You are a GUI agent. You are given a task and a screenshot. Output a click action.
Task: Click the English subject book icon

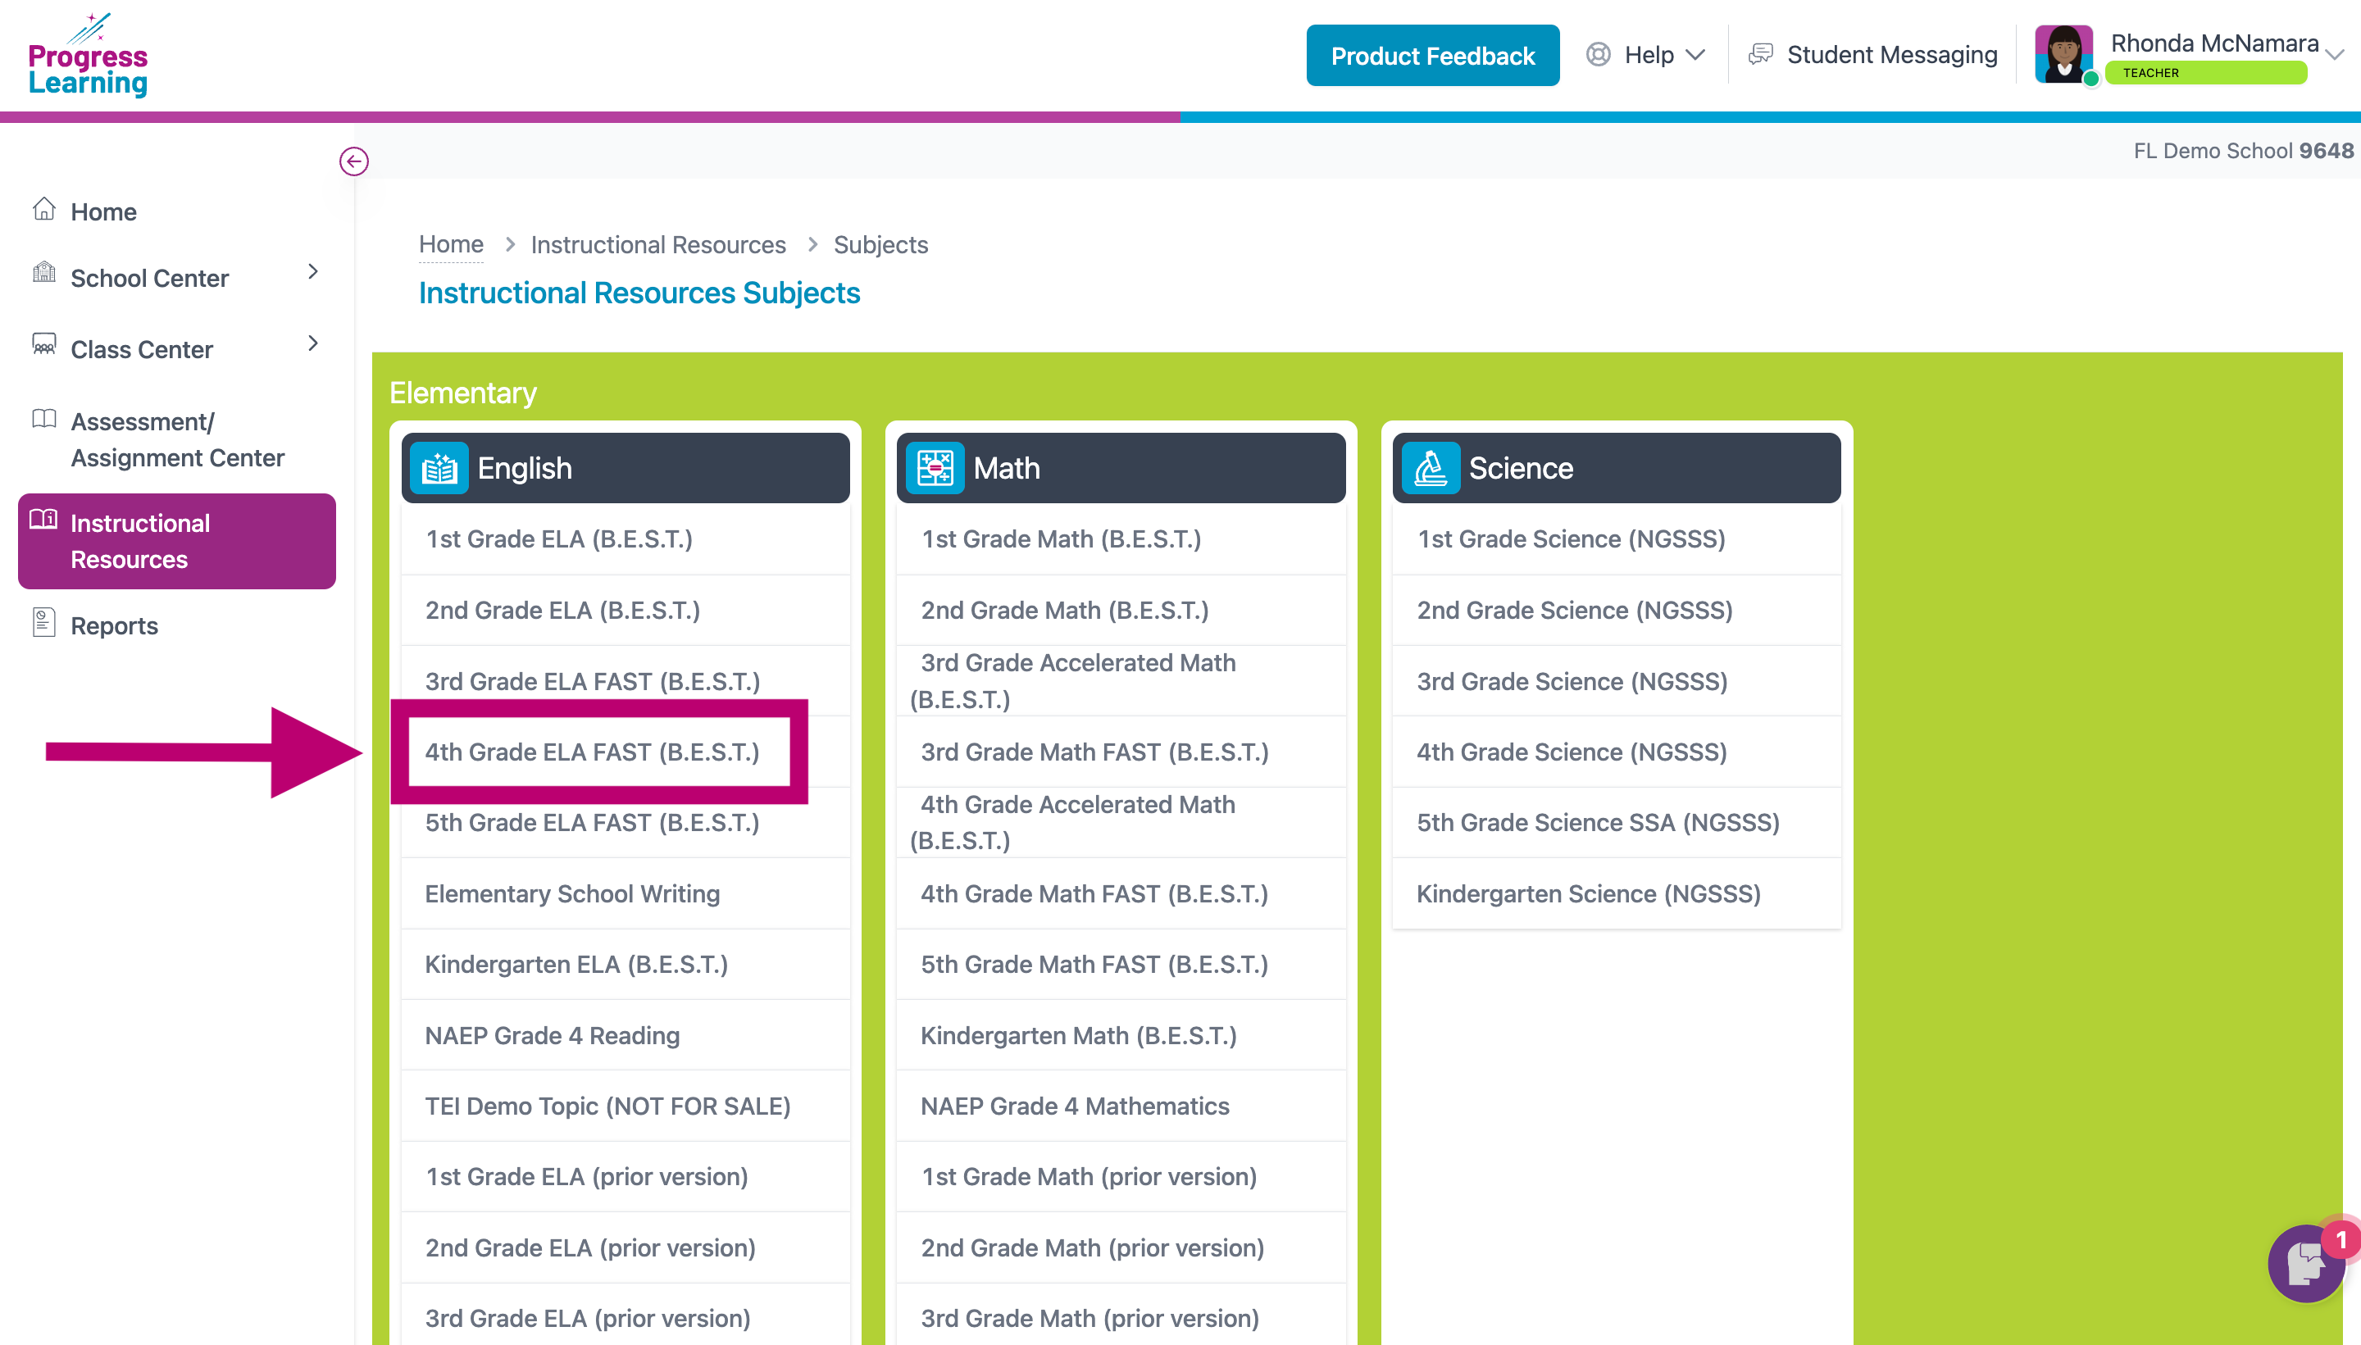[439, 468]
